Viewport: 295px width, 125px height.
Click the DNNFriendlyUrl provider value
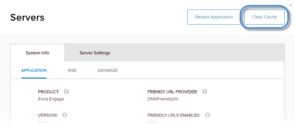point(163,99)
